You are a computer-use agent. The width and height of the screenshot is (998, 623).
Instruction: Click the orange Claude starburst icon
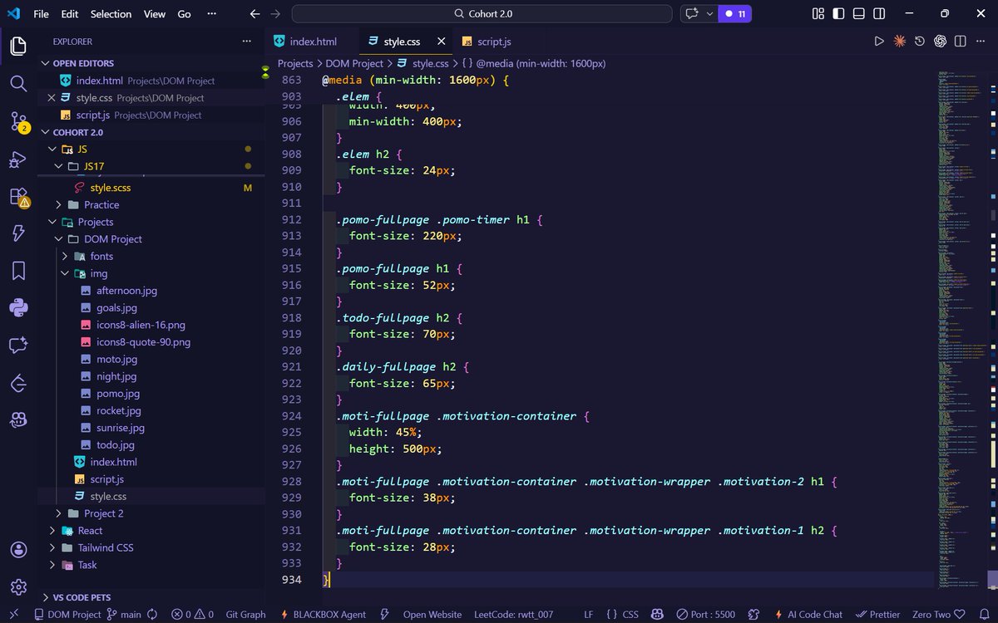coord(899,41)
